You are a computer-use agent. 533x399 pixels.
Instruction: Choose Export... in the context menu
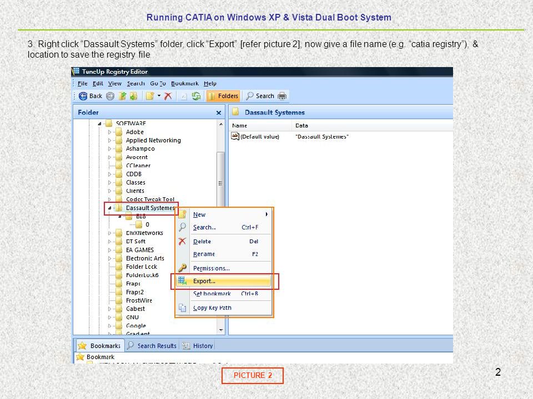(224, 281)
